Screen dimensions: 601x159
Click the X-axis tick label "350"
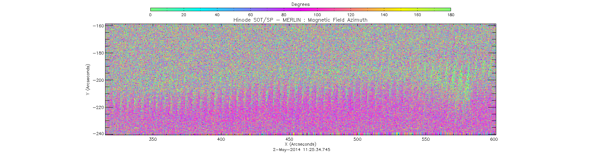[153, 139]
